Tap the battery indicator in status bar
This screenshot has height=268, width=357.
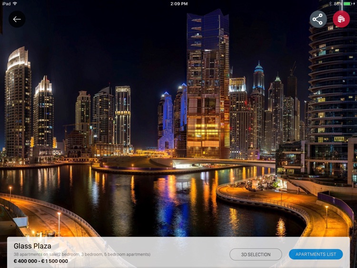click(349, 4)
